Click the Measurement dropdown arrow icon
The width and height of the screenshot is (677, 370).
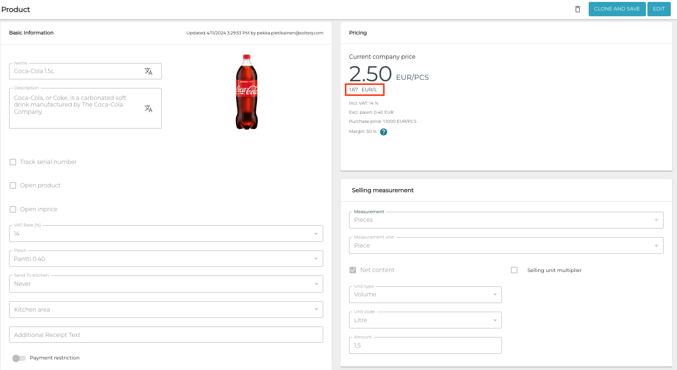(657, 220)
